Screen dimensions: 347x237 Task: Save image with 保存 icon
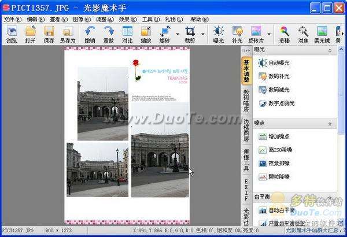[x=49, y=34]
